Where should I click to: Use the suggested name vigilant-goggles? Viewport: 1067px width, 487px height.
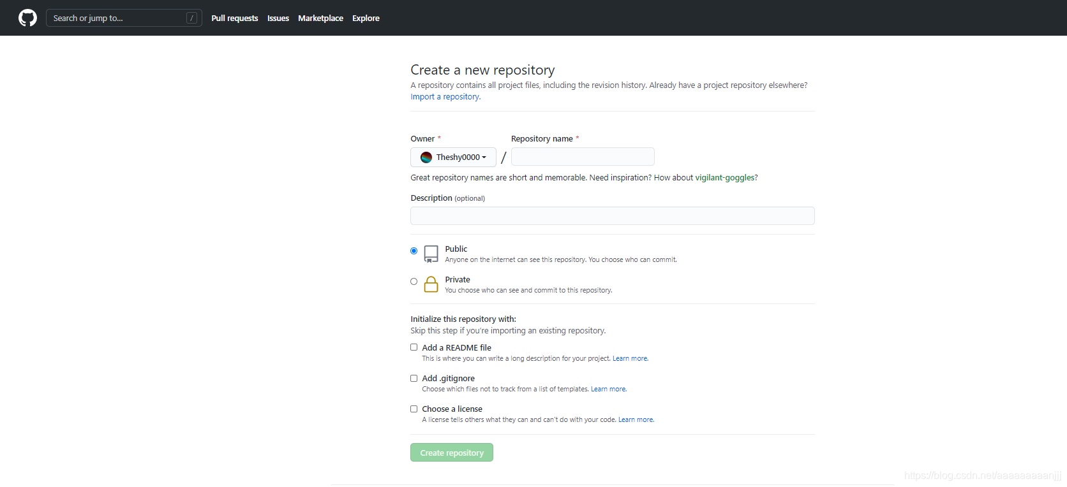(x=724, y=178)
